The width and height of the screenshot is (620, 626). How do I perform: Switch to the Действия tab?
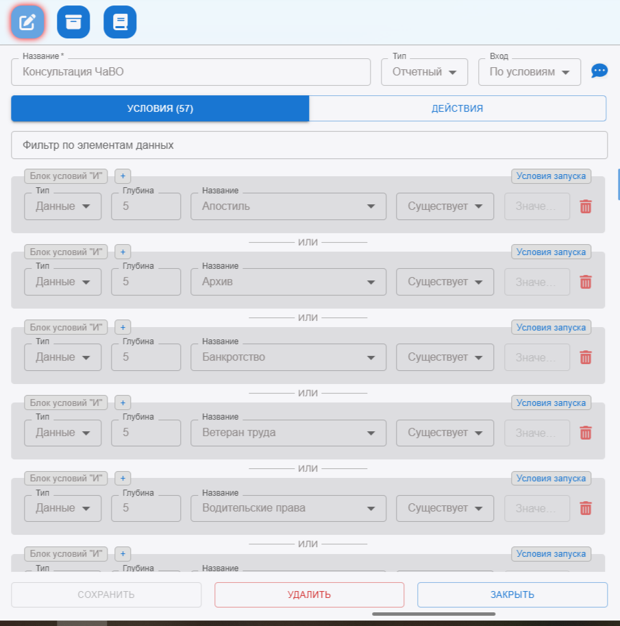pos(457,108)
